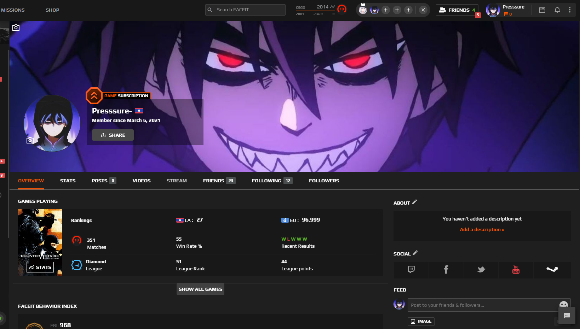580x329 pixels.
Task: Click the second party member avatar
Action: (374, 10)
